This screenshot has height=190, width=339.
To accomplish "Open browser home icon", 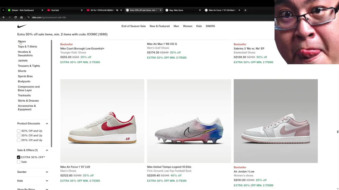I will pyautogui.click(x=21, y=17).
